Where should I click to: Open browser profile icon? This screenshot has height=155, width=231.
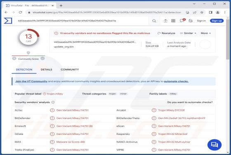pyautogui.click(x=218, y=12)
